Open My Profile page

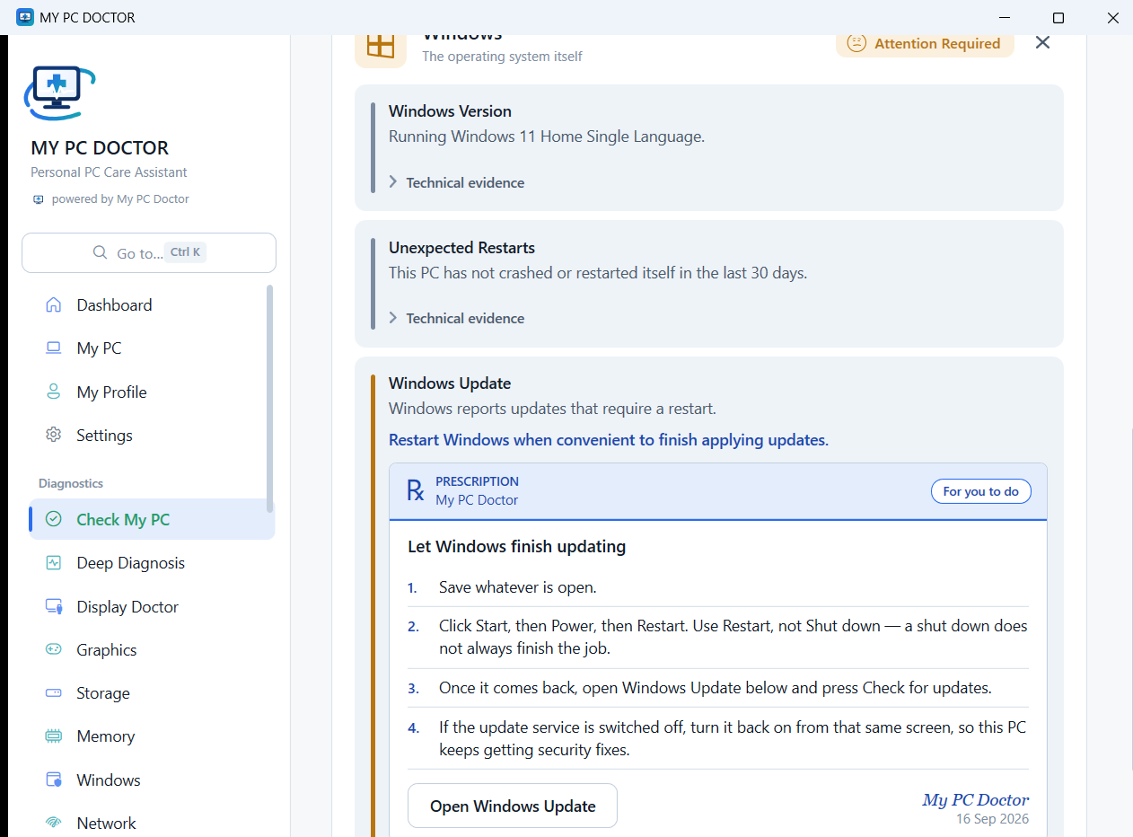tap(152, 392)
